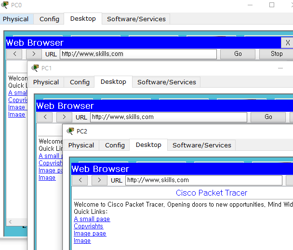Click Go button in PC1 browser
Screen dimensions: 293x250
point(268,117)
